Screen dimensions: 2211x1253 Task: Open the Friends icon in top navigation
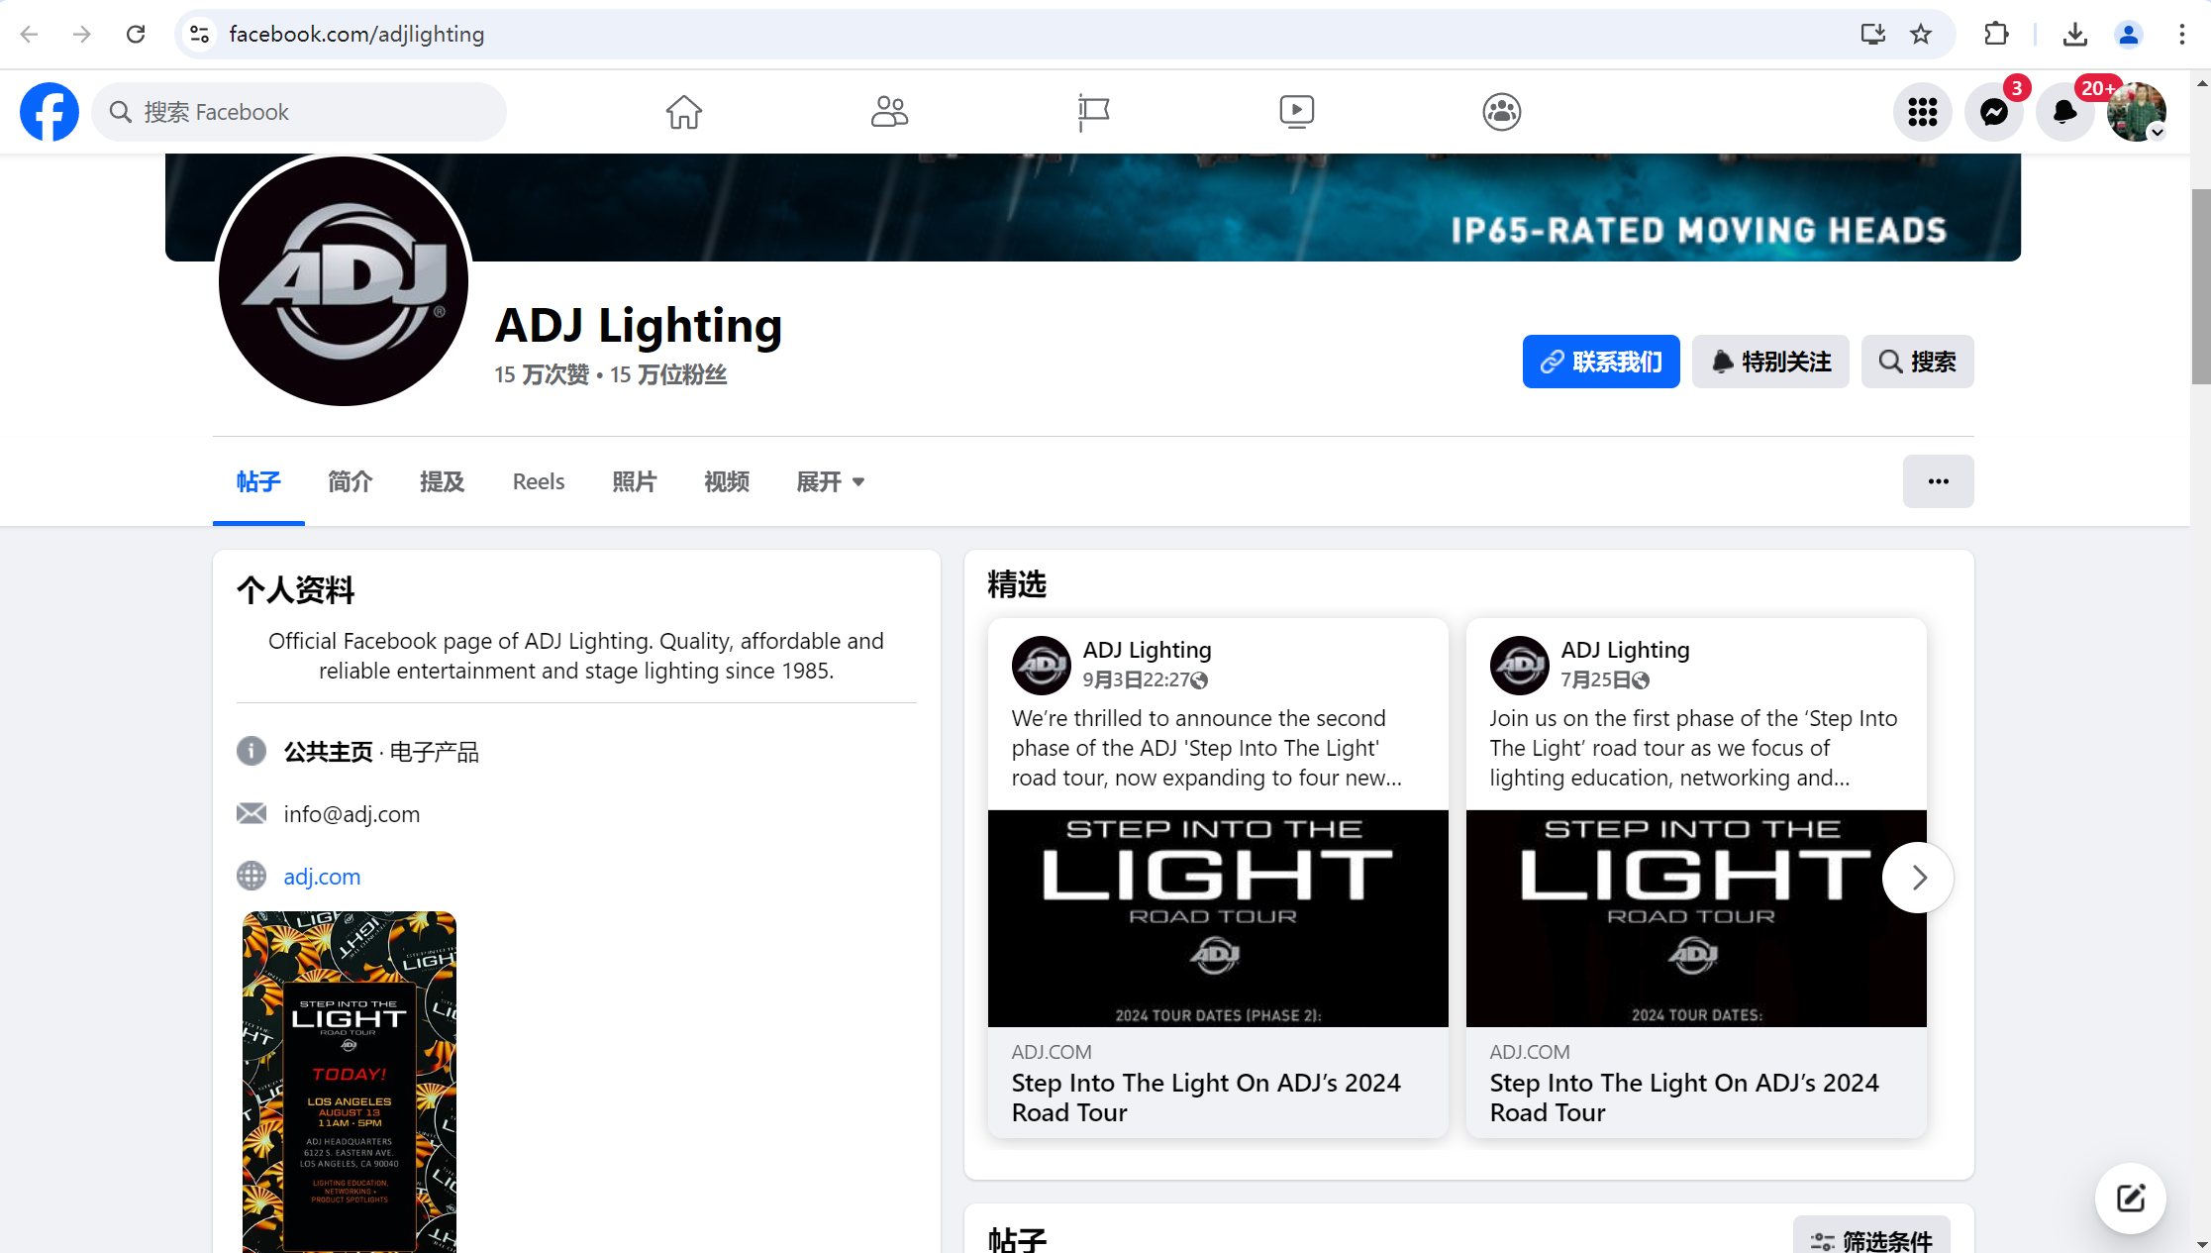pos(889,112)
